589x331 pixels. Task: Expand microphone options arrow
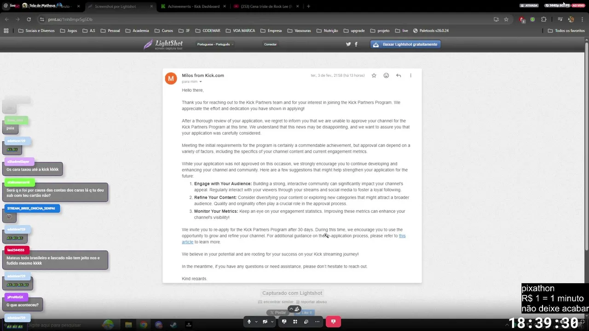point(256,322)
